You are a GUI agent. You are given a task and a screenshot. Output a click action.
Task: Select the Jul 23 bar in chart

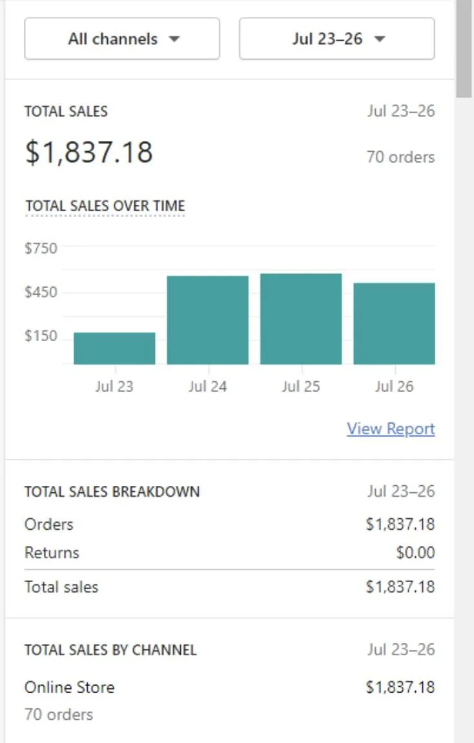114,348
